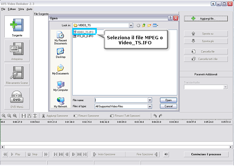The image size is (234, 166).
Task: Jump to the beginning of video
Action: pyautogui.click(x=55, y=154)
